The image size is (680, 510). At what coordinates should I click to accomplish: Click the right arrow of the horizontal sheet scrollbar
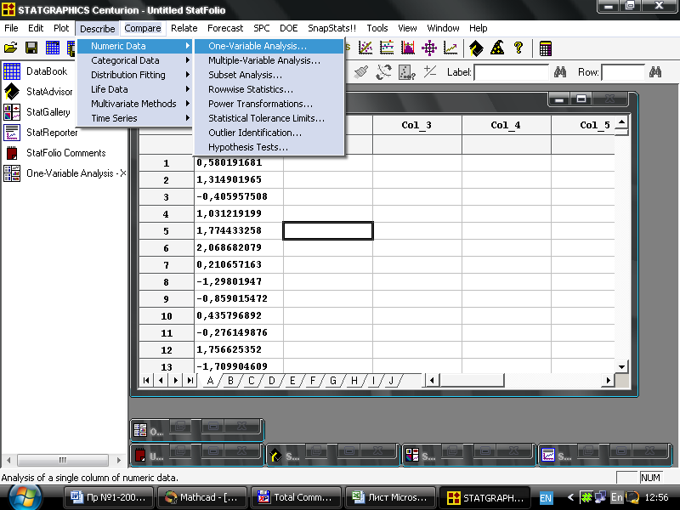pyautogui.click(x=608, y=380)
